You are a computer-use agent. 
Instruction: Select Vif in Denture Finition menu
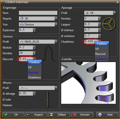coord(30,67)
